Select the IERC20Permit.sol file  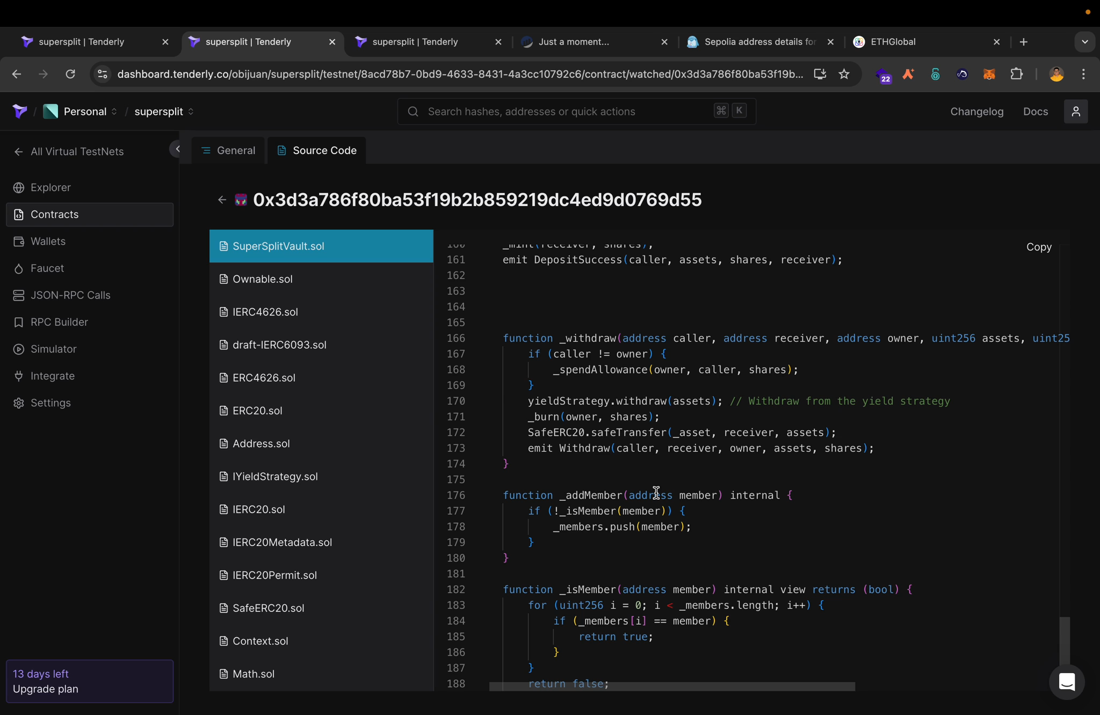pos(321,575)
